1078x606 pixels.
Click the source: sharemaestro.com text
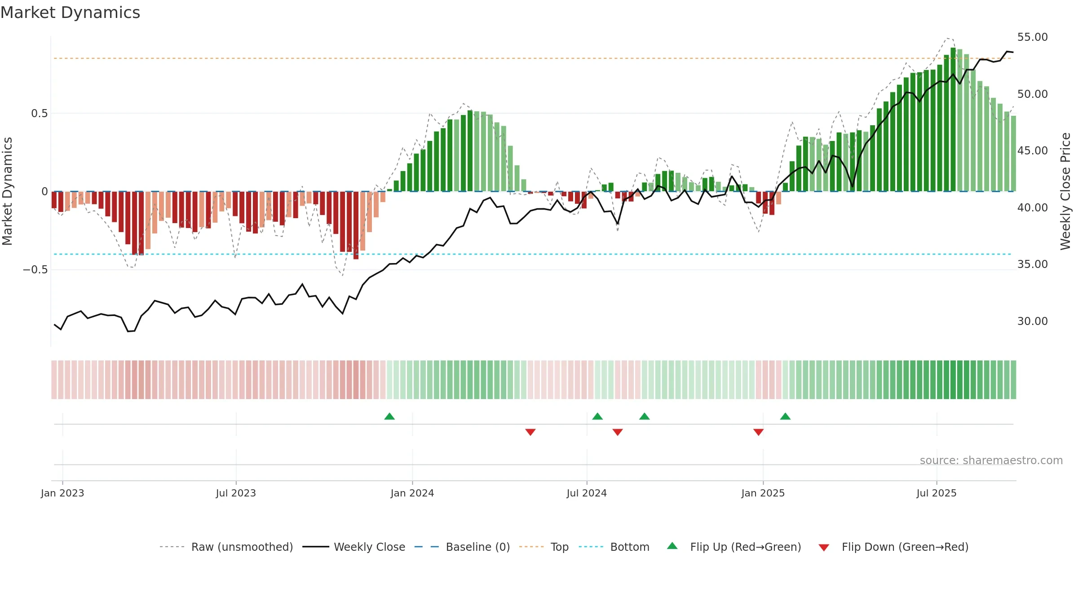(991, 460)
